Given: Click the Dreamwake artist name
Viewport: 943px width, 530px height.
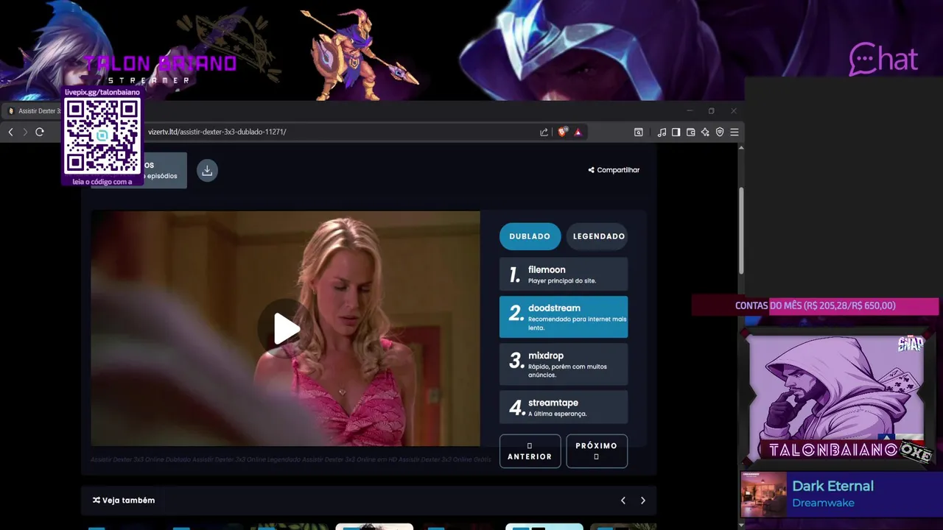Looking at the screenshot, I should click(x=823, y=503).
